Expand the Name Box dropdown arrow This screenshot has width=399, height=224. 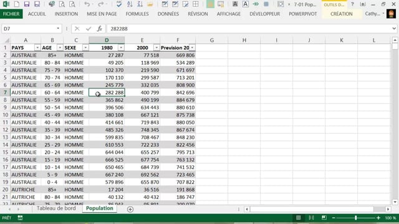pos(58,29)
